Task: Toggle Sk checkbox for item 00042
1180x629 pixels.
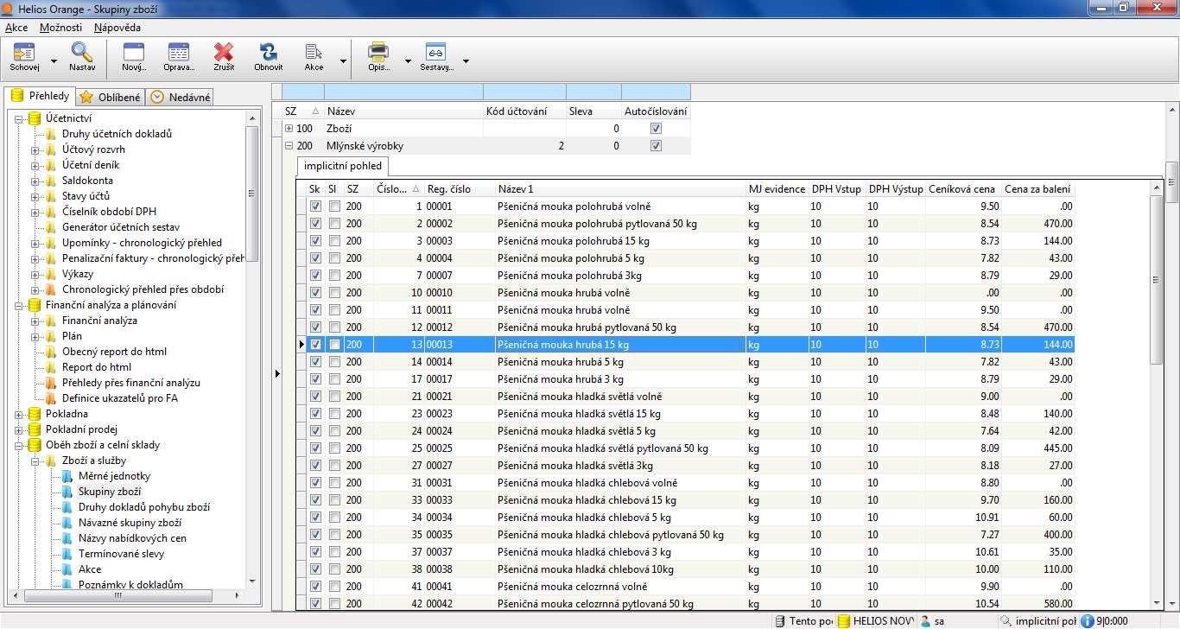Action: pos(315,604)
